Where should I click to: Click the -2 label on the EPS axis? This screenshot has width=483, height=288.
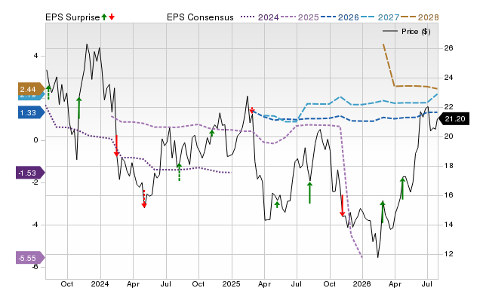coord(35,182)
